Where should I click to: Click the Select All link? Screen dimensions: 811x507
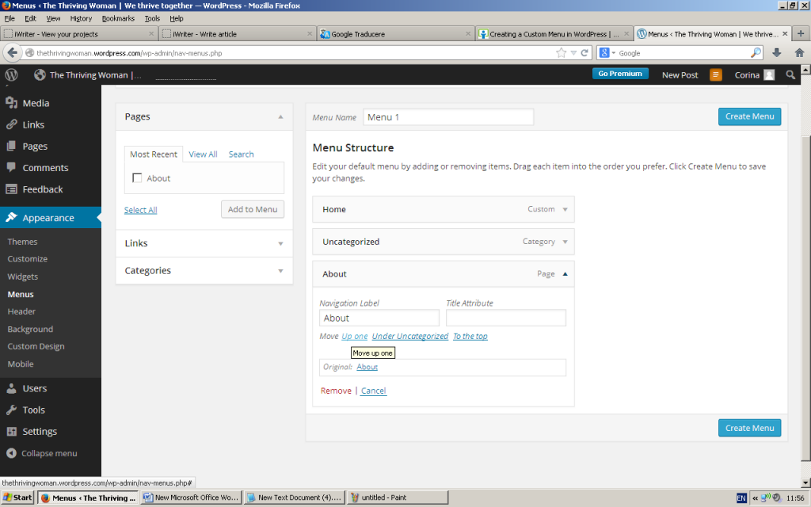pyautogui.click(x=140, y=209)
